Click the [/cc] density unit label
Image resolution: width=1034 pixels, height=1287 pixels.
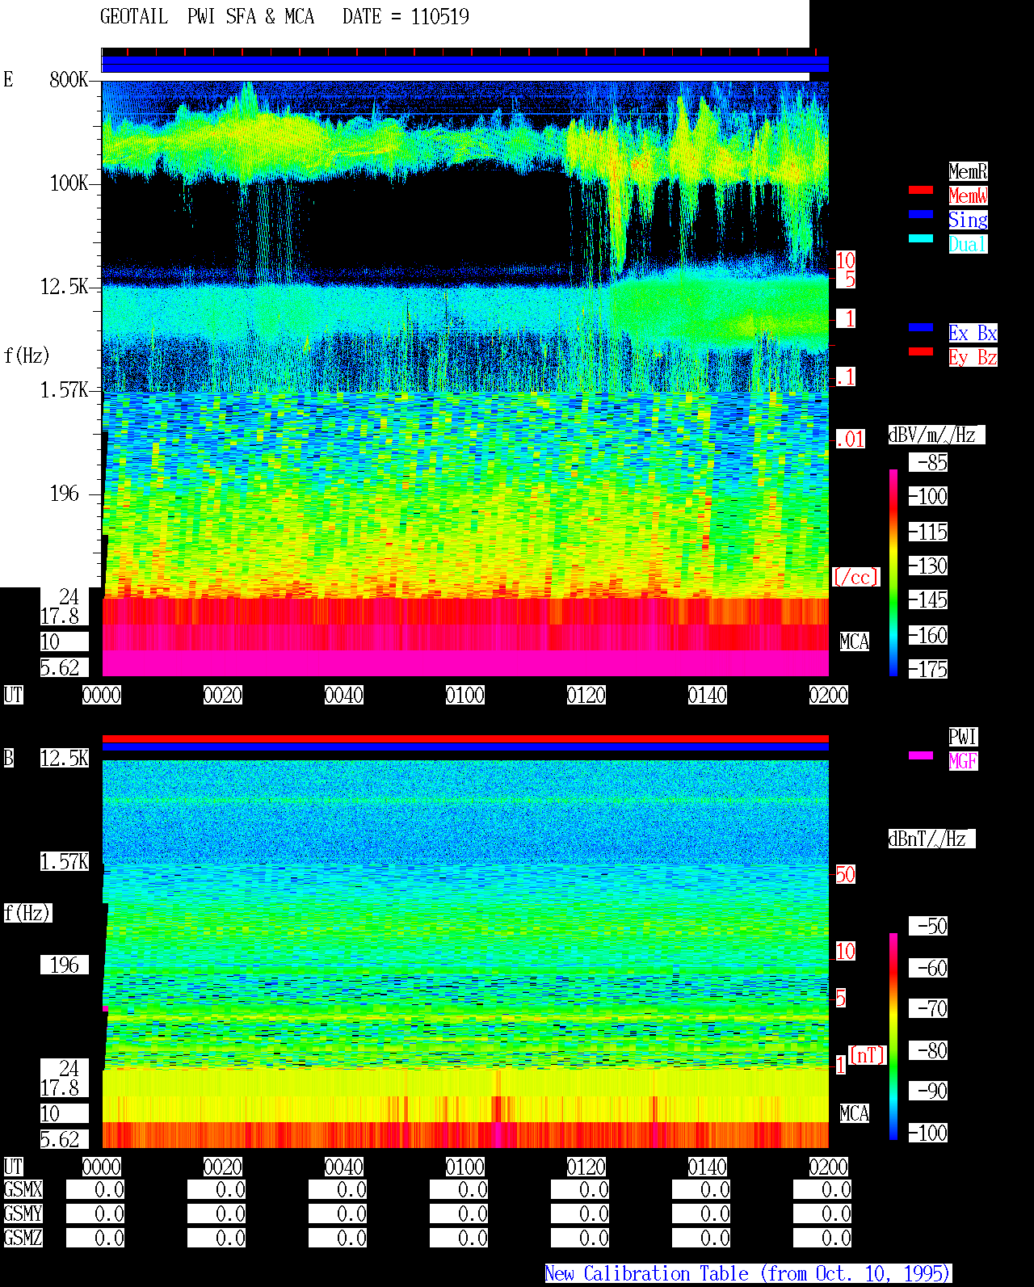[x=855, y=577]
